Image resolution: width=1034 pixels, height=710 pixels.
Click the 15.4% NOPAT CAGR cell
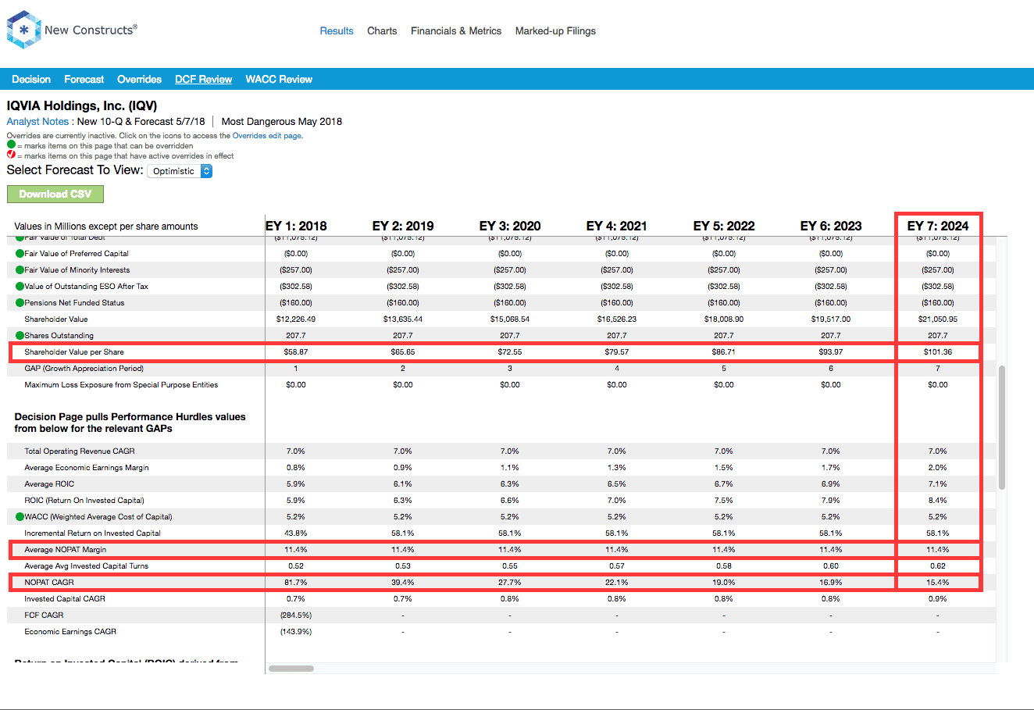coord(938,582)
